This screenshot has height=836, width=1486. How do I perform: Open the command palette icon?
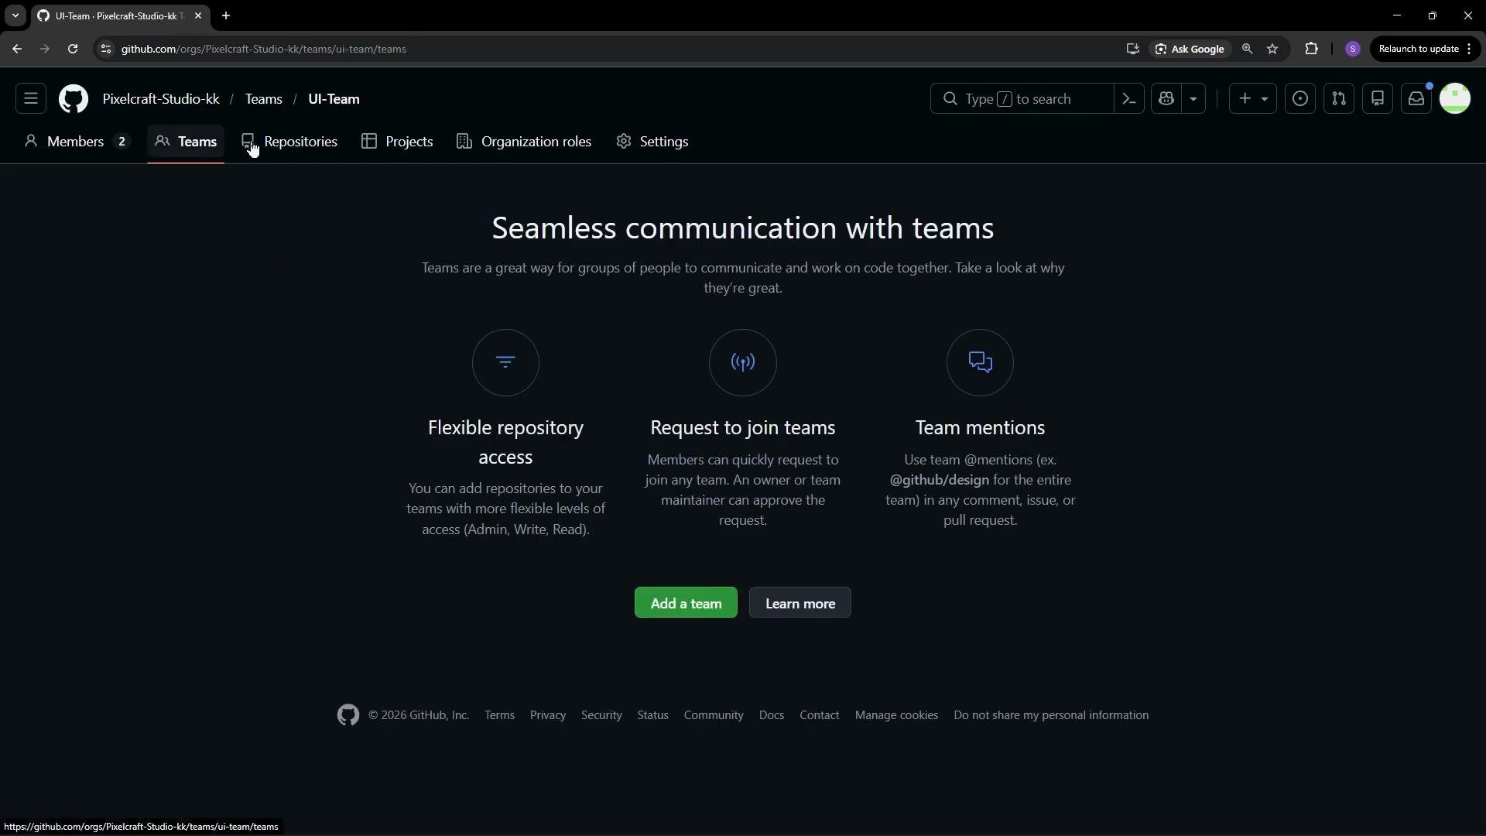pyautogui.click(x=1129, y=99)
